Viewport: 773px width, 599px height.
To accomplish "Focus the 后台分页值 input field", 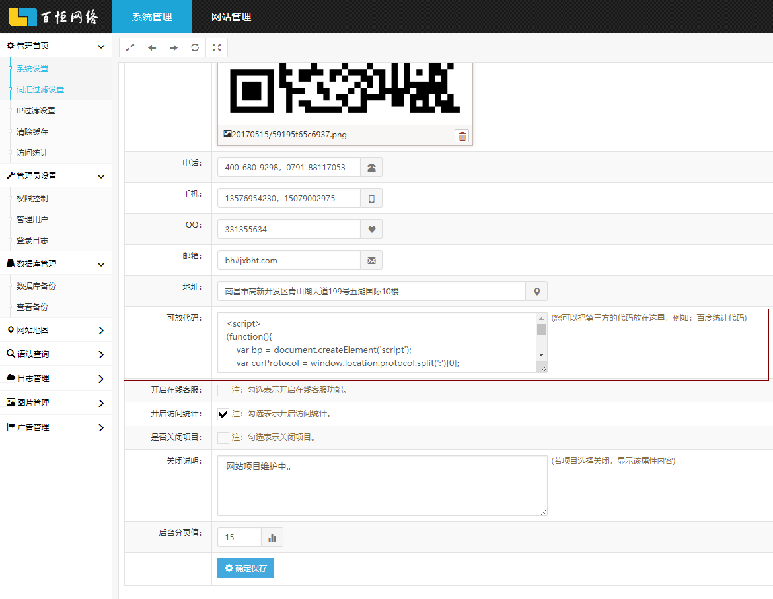I will pos(239,538).
